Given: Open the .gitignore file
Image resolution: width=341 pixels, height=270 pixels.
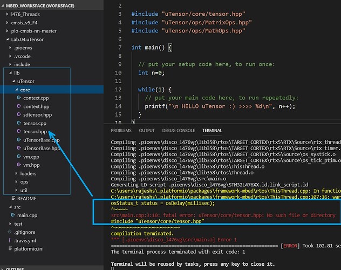Looking at the screenshot, I should point(25,232).
